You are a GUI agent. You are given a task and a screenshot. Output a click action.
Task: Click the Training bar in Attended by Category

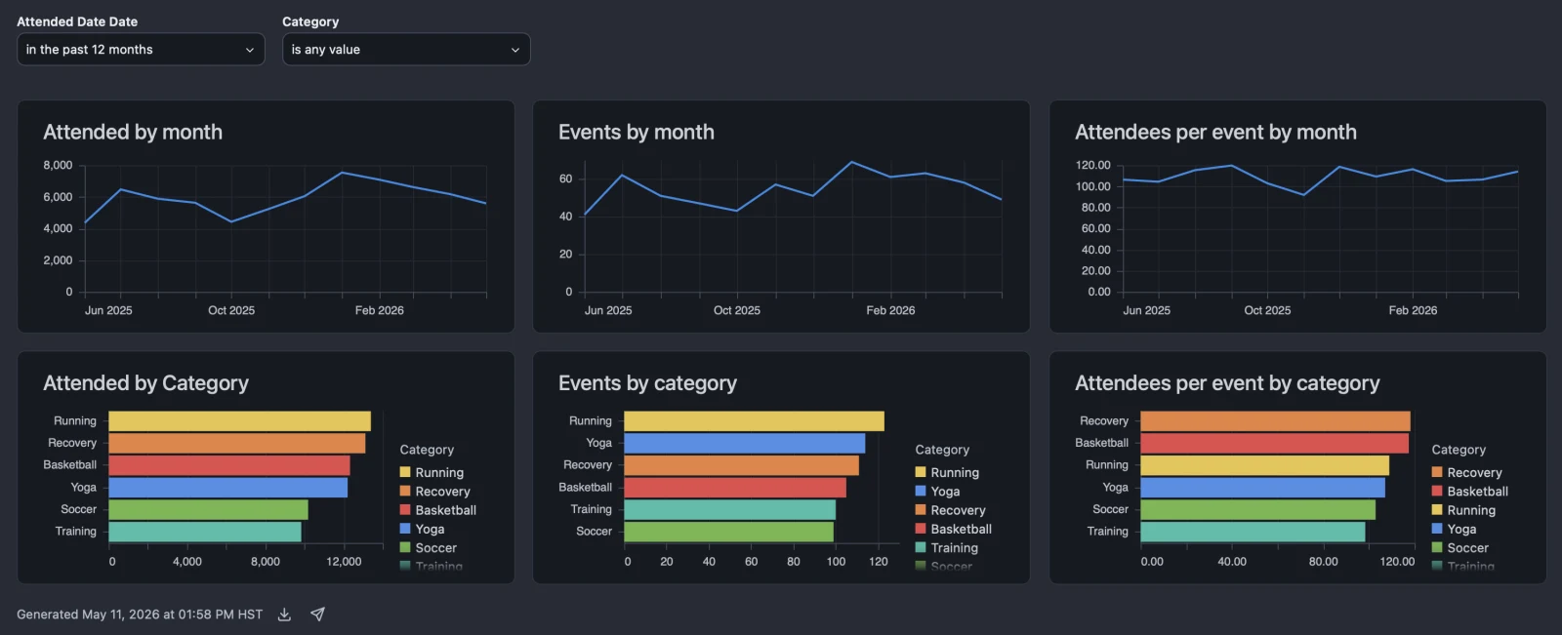pyautogui.click(x=205, y=532)
